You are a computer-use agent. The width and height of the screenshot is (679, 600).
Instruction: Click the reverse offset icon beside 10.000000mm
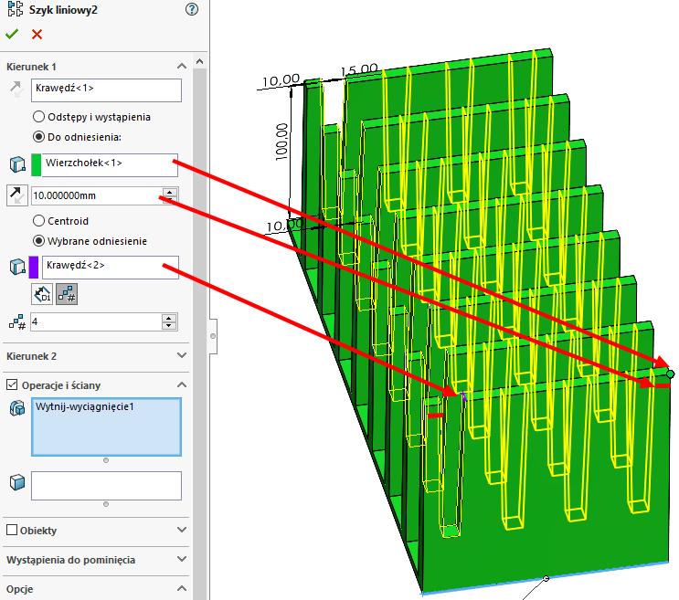(x=16, y=195)
